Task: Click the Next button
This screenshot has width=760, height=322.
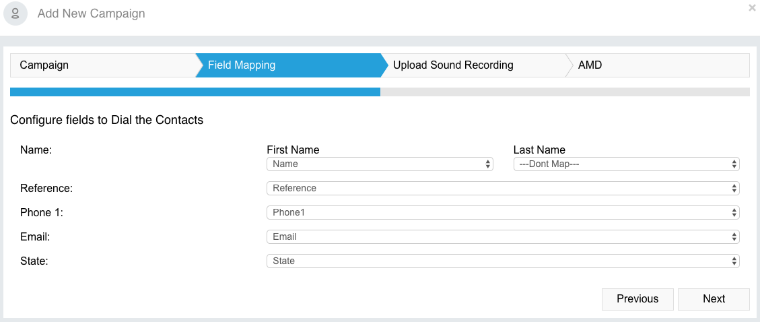Action: click(714, 298)
